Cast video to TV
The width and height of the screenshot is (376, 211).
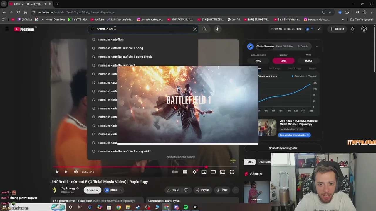click(x=223, y=172)
